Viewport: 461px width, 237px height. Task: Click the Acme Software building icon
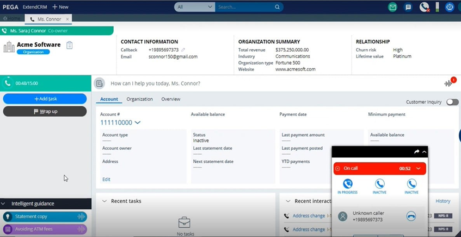(x=9, y=47)
